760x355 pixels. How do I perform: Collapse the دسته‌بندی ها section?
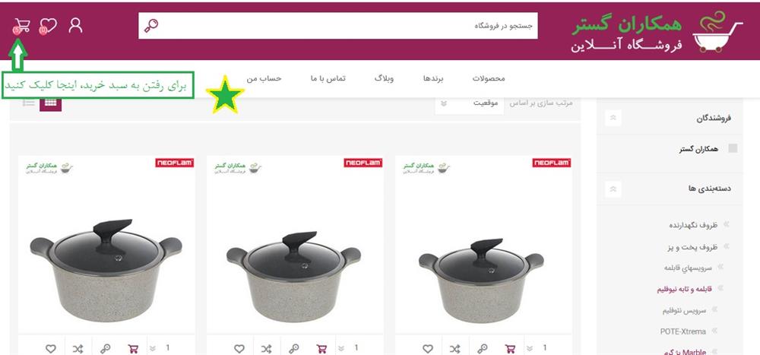613,189
